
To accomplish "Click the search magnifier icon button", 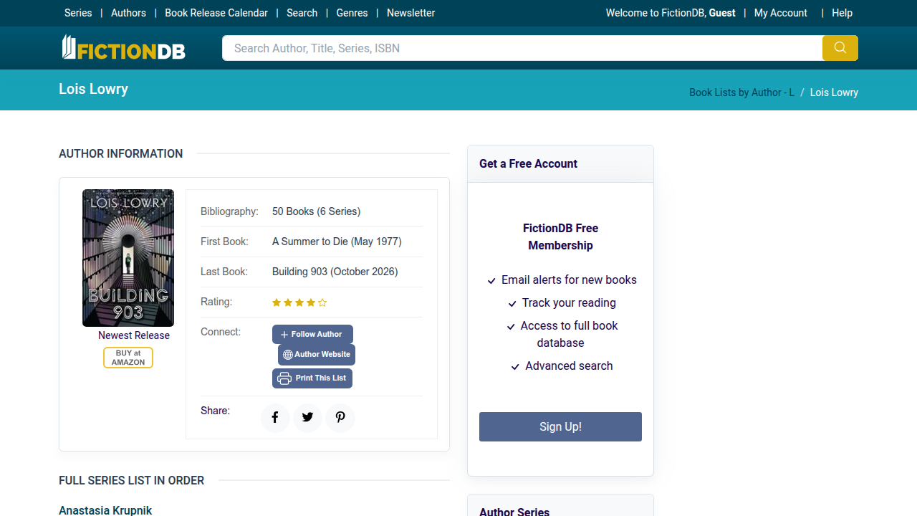I will tap(840, 48).
